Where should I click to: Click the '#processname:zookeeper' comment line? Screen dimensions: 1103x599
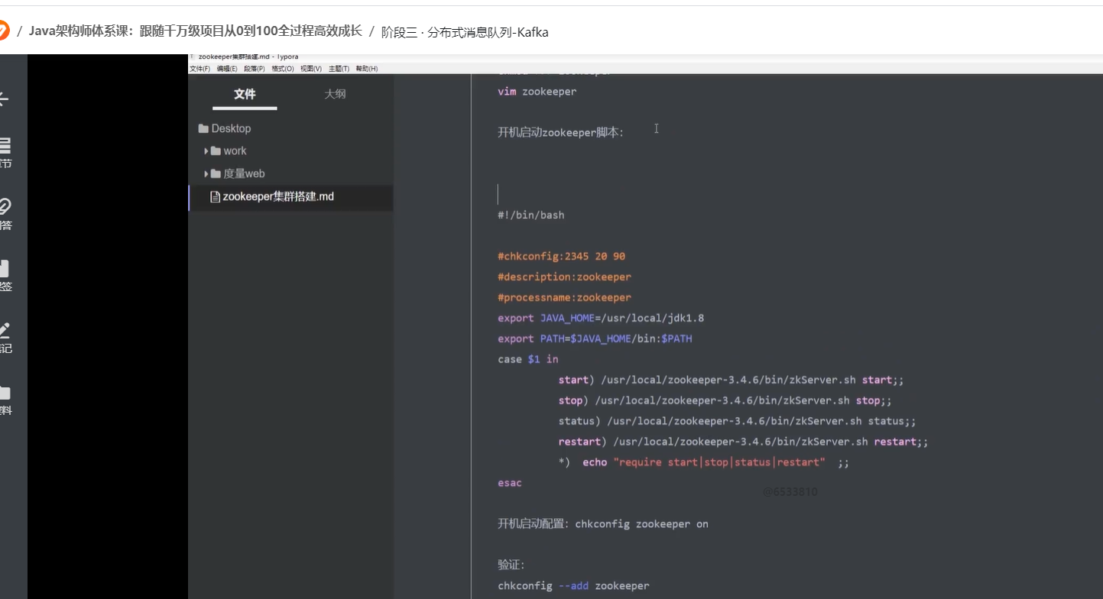[564, 298]
